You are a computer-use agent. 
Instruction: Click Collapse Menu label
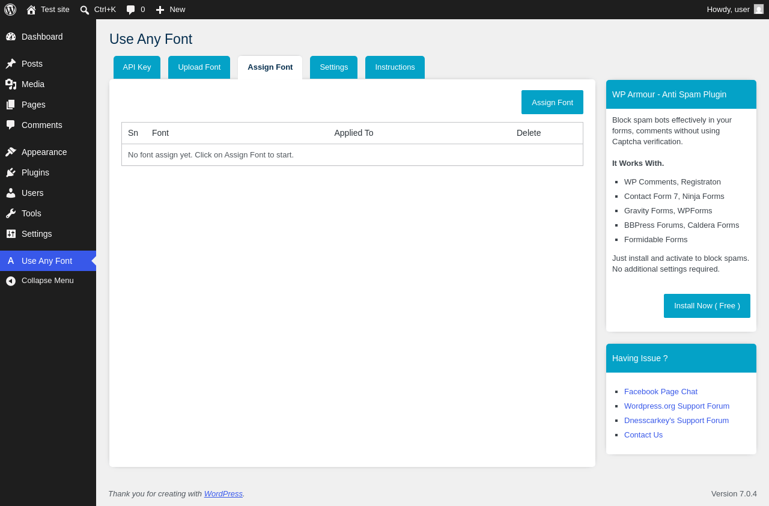(47, 281)
